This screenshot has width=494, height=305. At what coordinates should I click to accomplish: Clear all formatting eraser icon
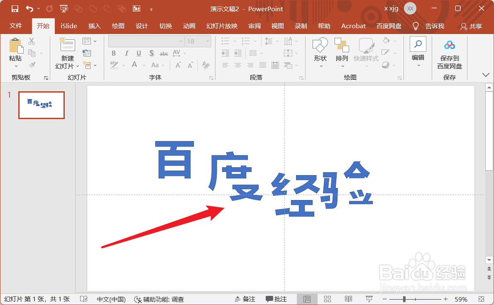206,65
